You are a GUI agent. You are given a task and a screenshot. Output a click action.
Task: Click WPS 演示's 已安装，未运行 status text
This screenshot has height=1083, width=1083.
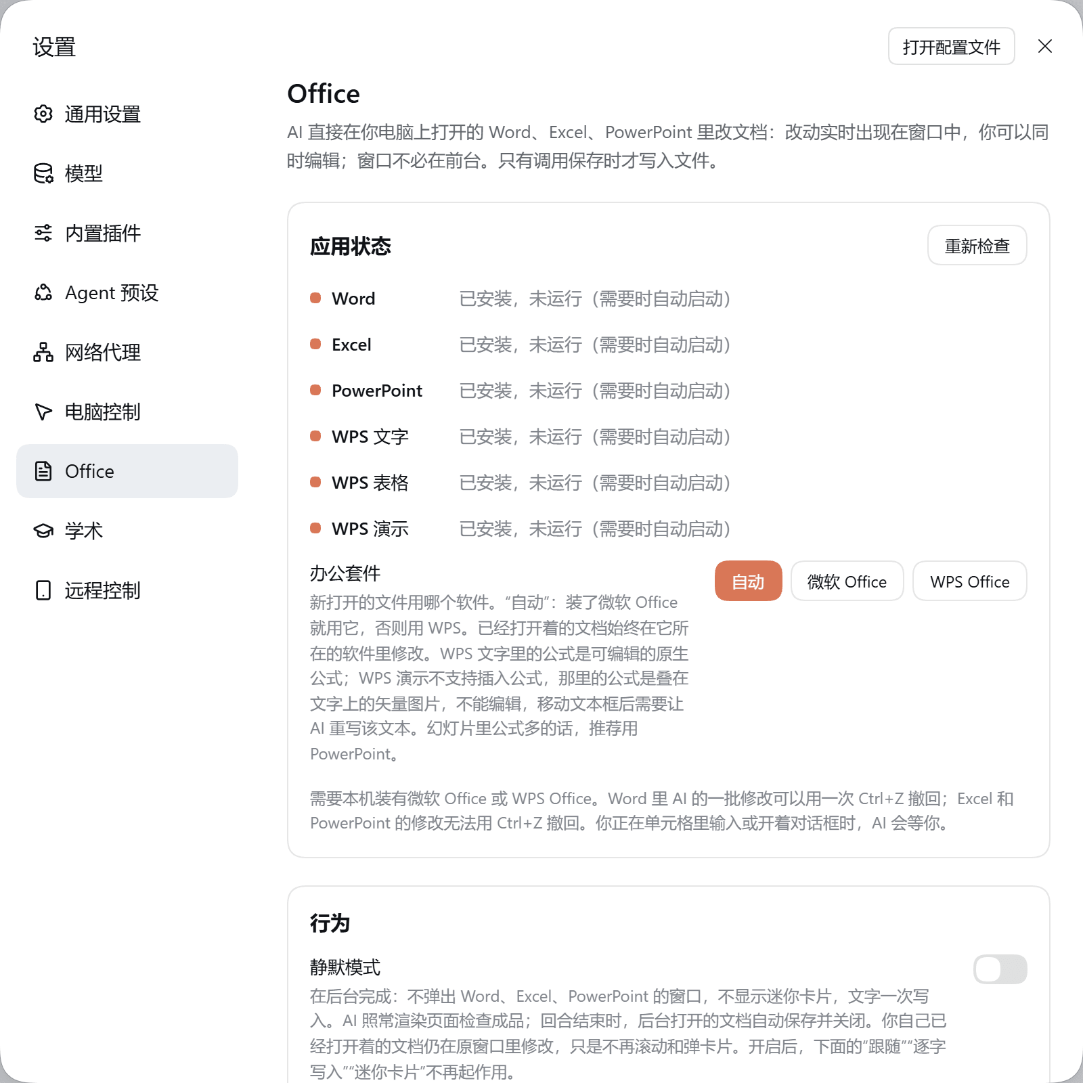(596, 529)
